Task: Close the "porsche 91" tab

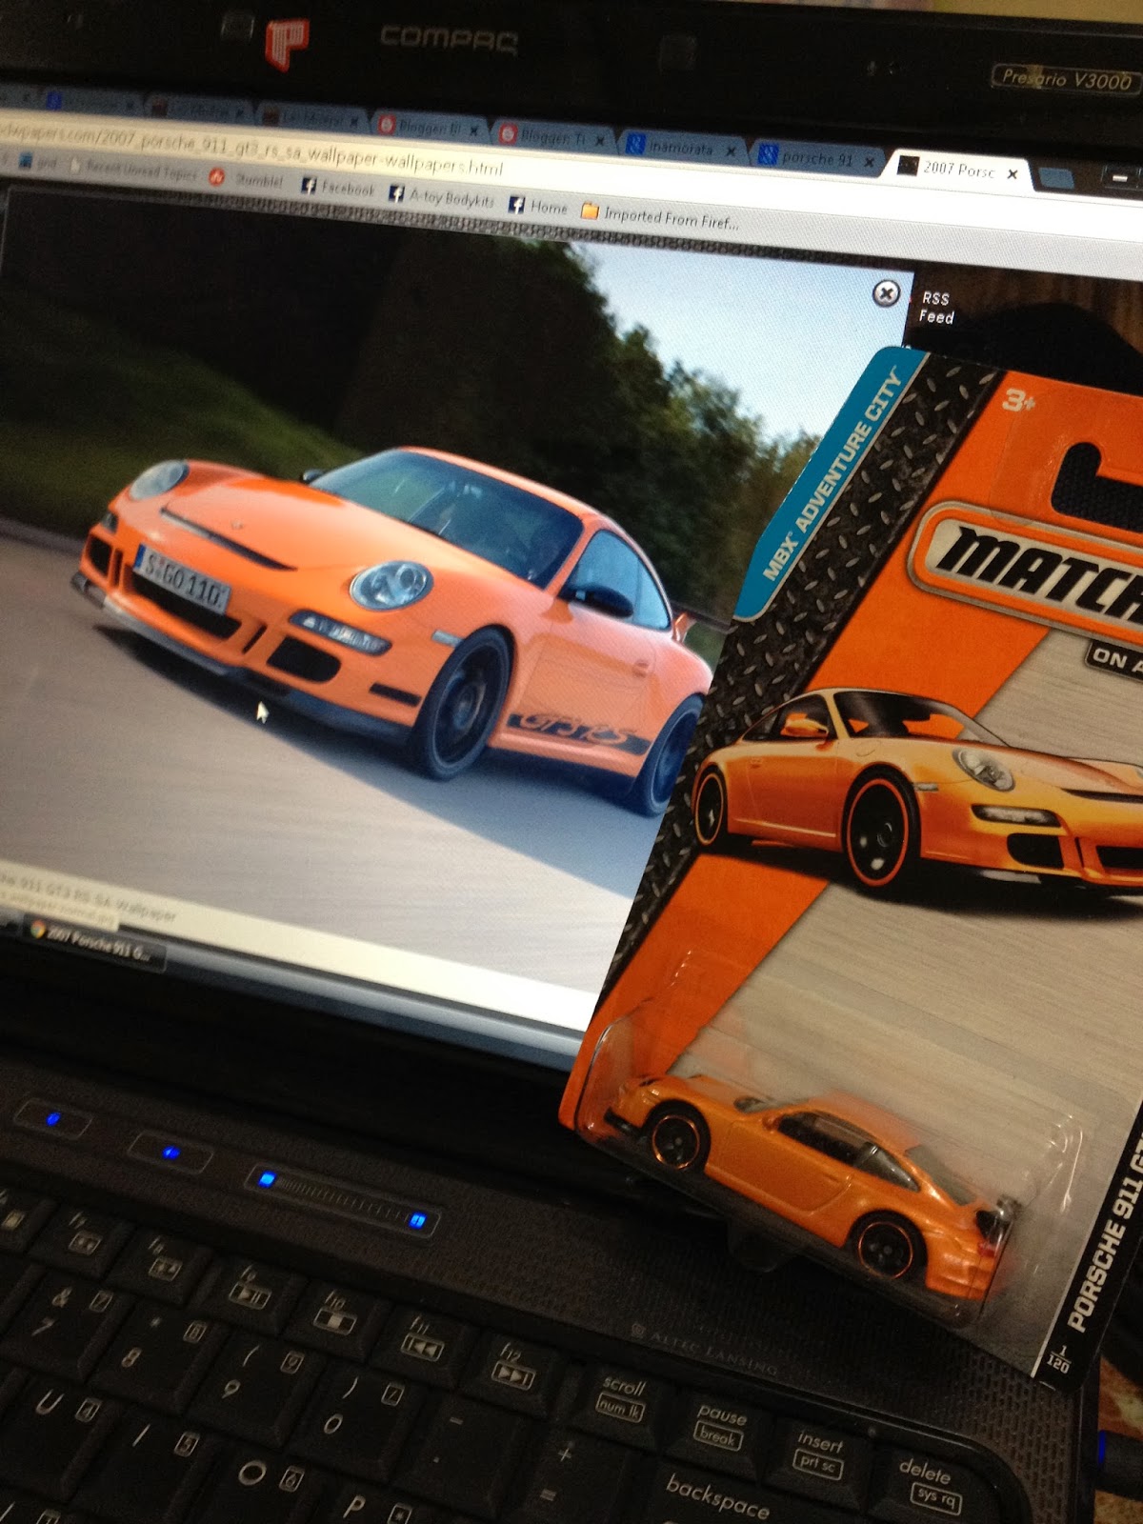Action: pyautogui.click(x=869, y=162)
